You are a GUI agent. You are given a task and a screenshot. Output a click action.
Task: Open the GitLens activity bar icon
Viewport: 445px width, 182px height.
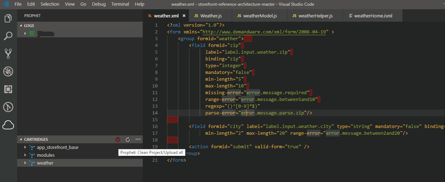(8, 107)
